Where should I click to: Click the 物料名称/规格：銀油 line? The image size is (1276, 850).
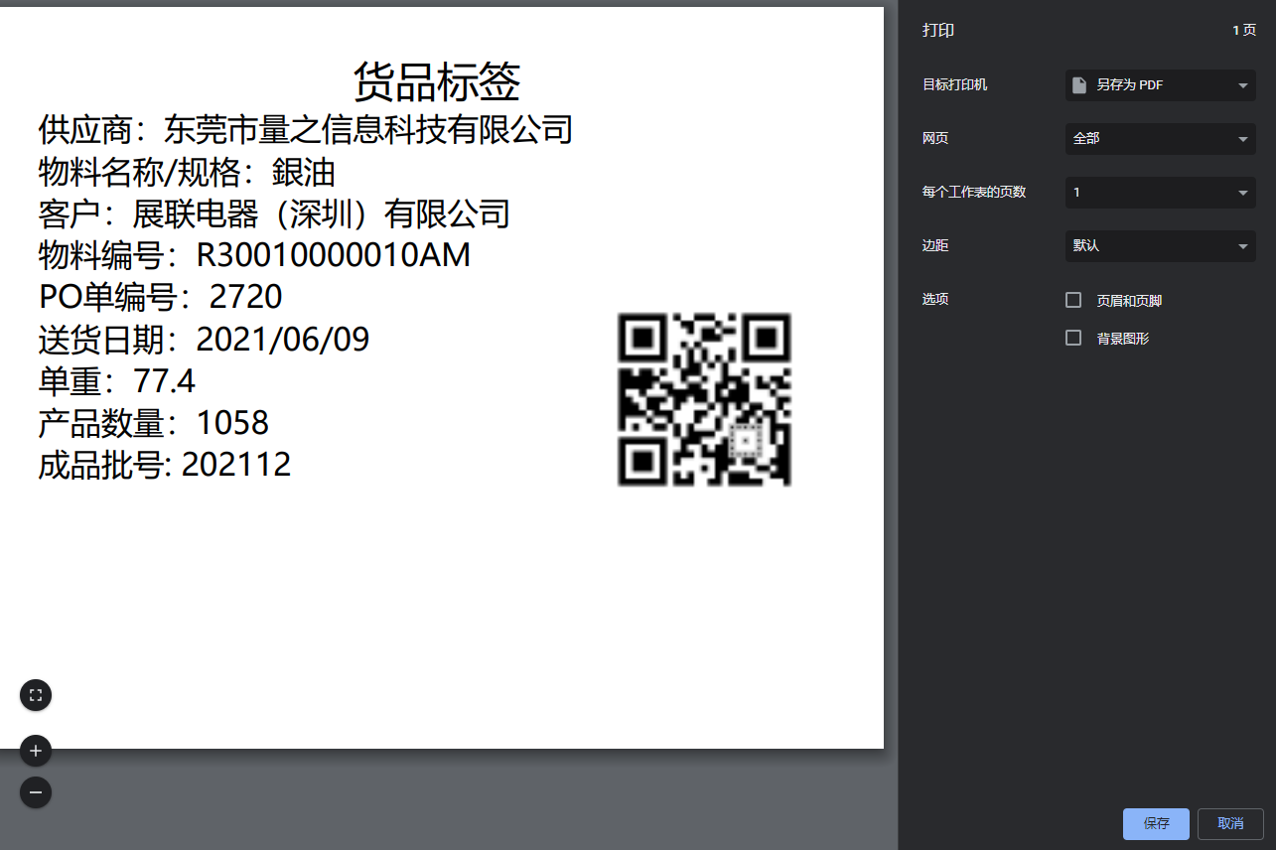(x=187, y=172)
